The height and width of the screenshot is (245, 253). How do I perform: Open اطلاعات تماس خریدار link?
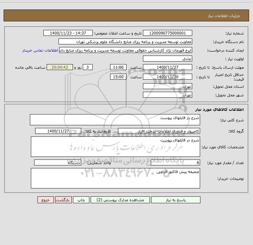(x=40, y=50)
